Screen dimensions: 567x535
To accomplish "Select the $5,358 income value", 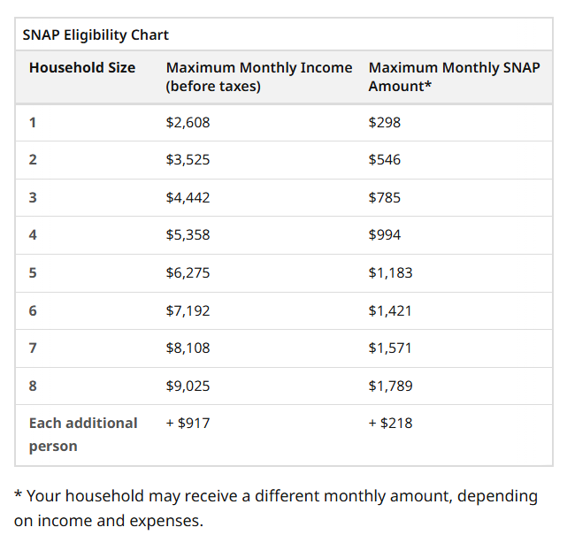I will [x=188, y=235].
